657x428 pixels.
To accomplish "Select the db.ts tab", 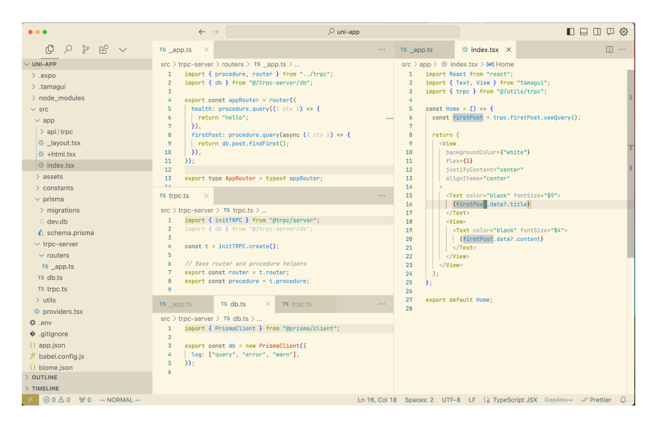I will tap(244, 304).
